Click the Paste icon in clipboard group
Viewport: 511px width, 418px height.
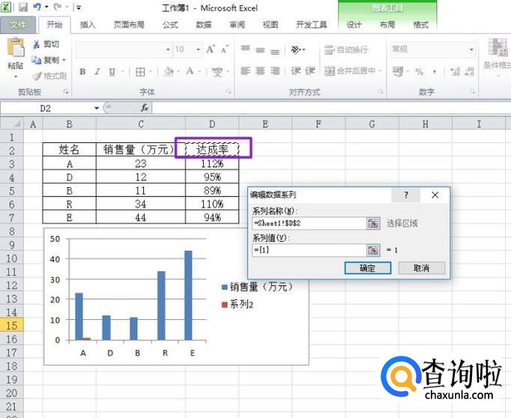[15, 49]
